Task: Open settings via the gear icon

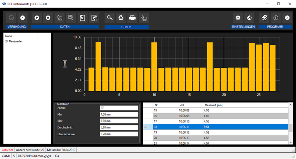Action: 238,18
